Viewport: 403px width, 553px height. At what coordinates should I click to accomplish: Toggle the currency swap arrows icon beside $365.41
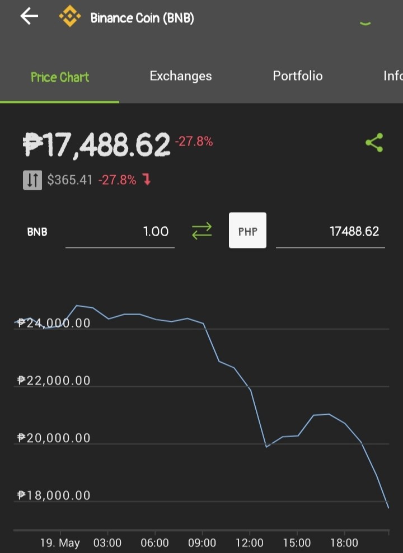32,180
